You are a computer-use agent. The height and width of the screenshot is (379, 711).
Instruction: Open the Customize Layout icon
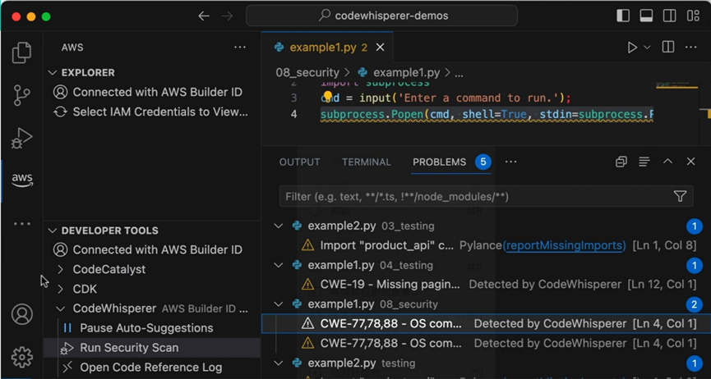(x=693, y=16)
